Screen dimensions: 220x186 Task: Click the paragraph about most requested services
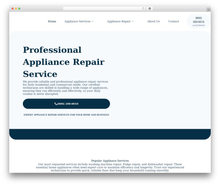tap(110, 168)
